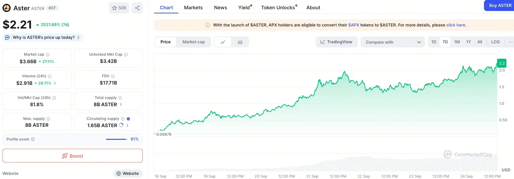
Task: Click the #37 rank badge
Action: (x=52, y=8)
